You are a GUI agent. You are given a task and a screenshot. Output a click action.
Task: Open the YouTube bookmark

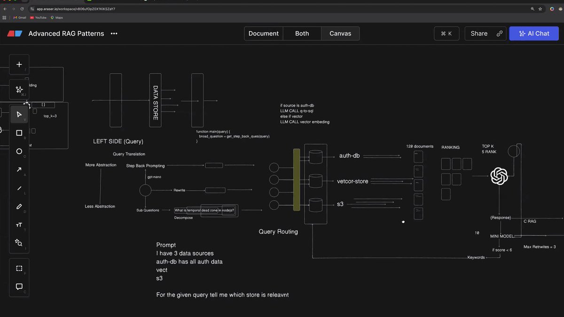click(x=38, y=17)
